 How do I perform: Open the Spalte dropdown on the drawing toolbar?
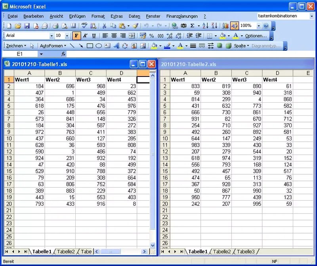pyautogui.click(x=241, y=46)
